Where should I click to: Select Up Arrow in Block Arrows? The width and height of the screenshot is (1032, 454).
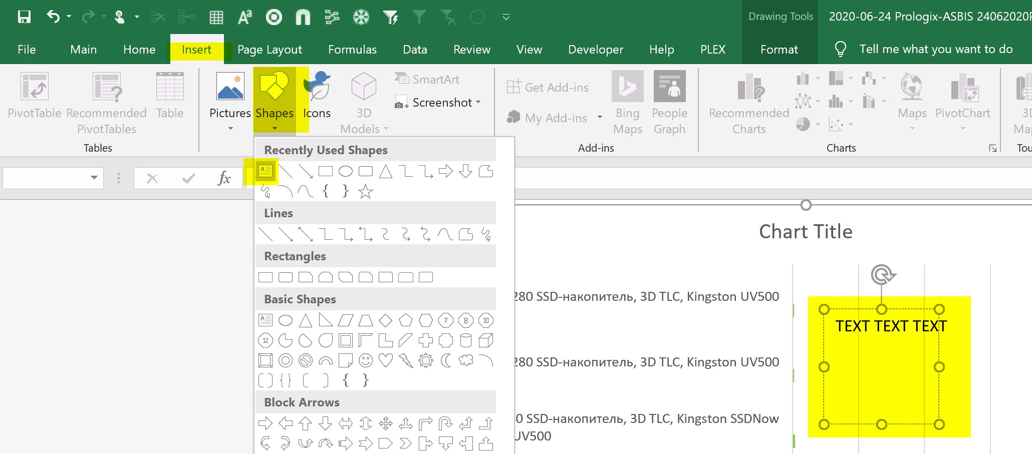tap(306, 423)
